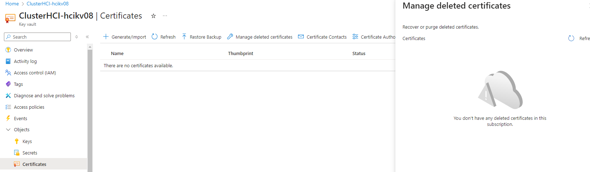Screen dimensions: 590x172
Task: Click the sidebar Certificates icon
Action: [x=16, y=164]
